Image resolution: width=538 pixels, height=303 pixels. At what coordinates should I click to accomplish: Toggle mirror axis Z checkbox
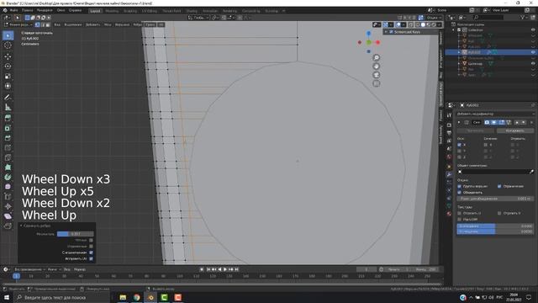[460, 157]
